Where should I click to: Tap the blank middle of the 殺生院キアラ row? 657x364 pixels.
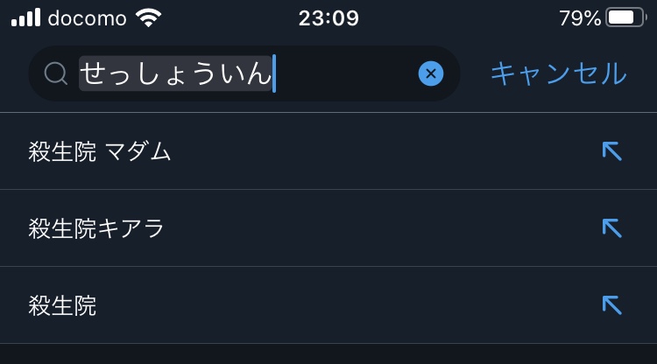pyautogui.click(x=377, y=228)
